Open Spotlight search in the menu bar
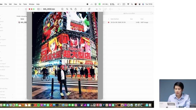Viewport: 196px width, 110px height. point(132,4)
